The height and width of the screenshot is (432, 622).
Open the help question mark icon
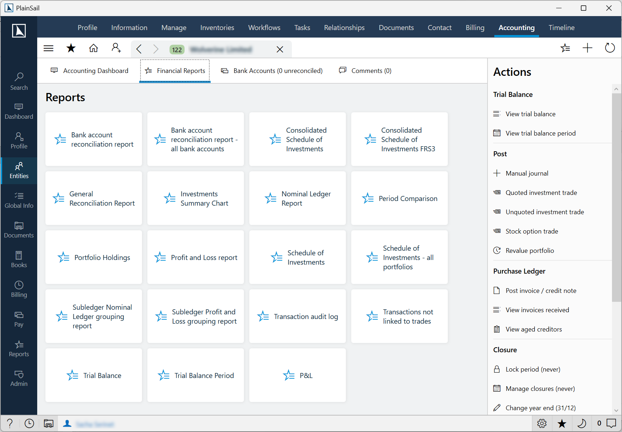[10, 423]
